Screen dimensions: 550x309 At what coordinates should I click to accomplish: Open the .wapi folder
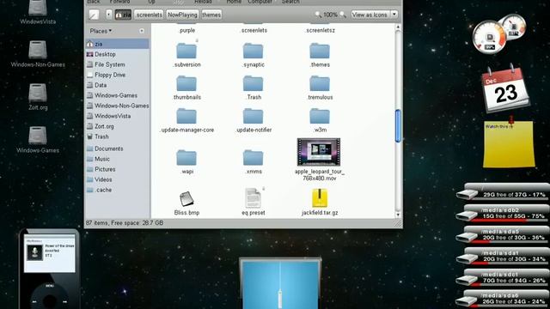click(x=186, y=158)
